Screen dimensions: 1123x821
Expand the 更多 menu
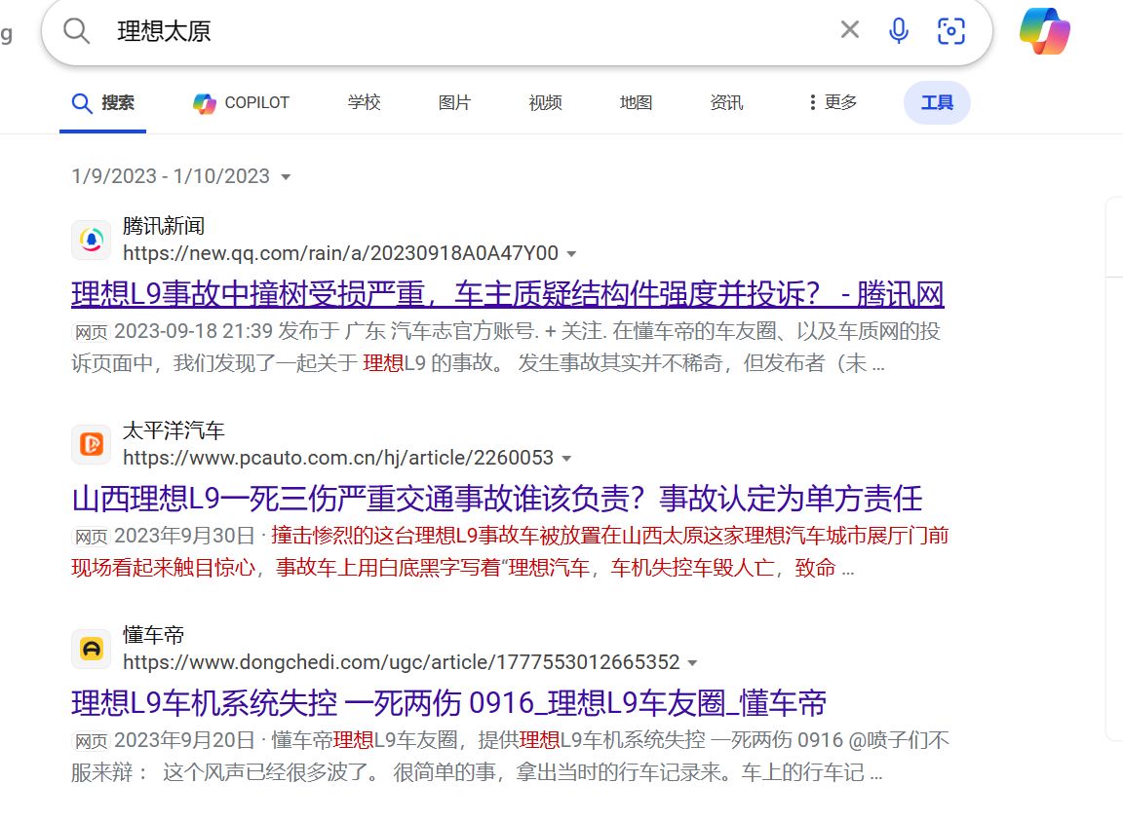tap(833, 102)
